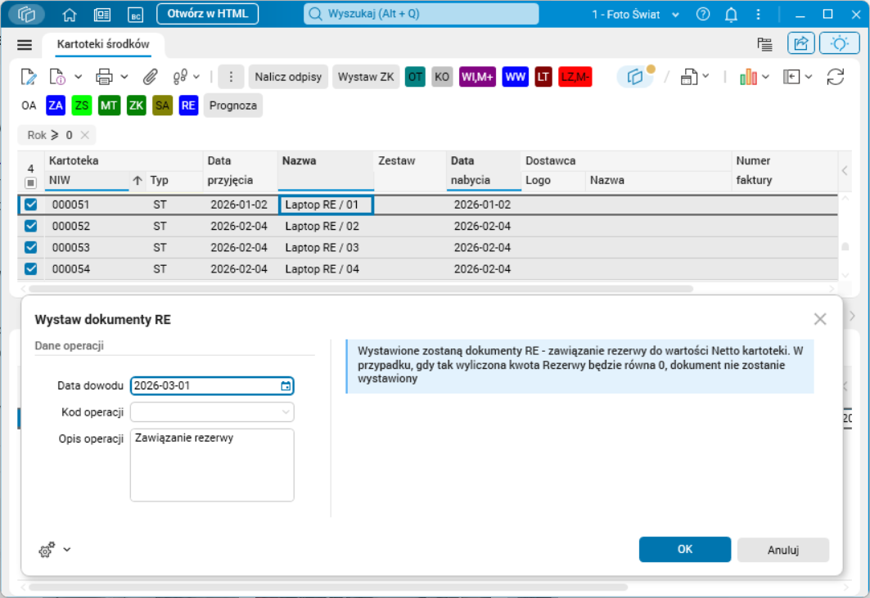Click the ZK green tag button
The height and width of the screenshot is (598, 870).
pos(136,106)
